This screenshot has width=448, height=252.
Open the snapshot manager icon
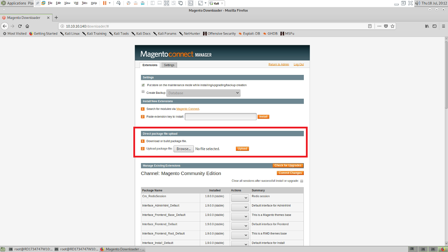(x=143, y=3)
